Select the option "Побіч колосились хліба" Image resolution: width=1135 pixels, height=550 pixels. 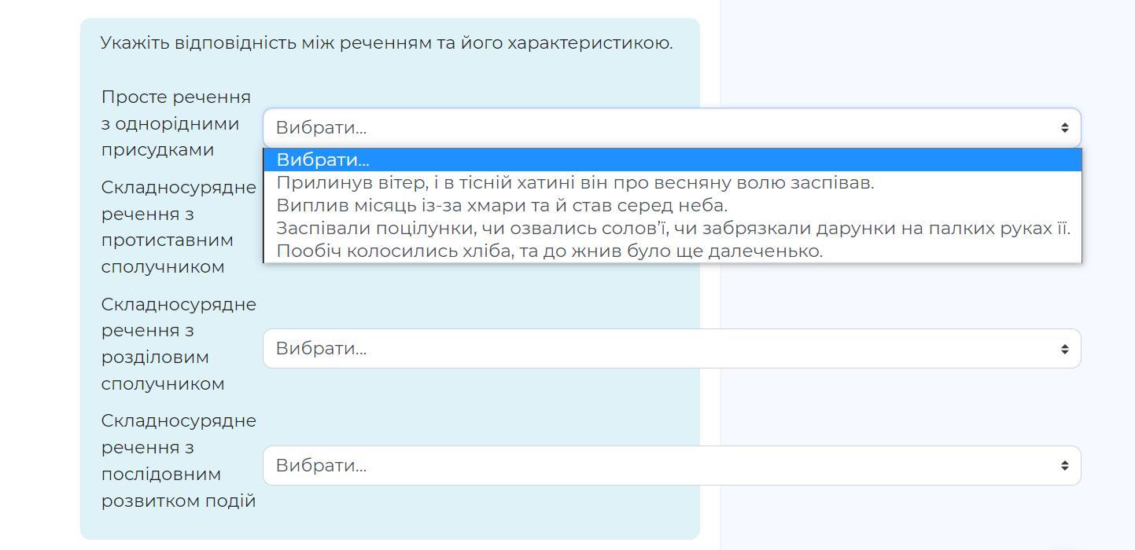pyautogui.click(x=549, y=251)
